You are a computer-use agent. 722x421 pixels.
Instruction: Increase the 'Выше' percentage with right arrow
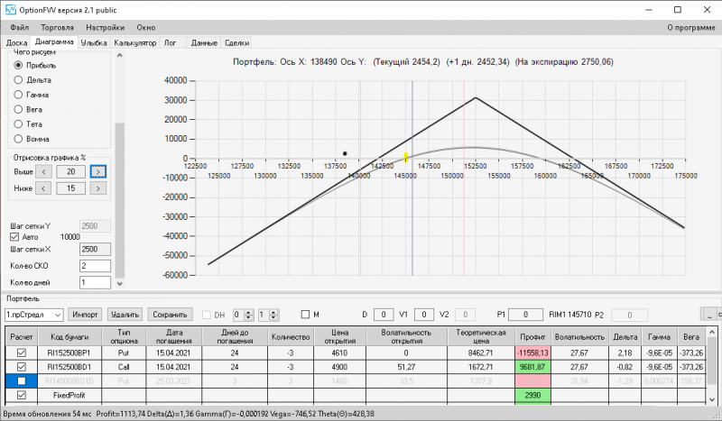(x=98, y=171)
